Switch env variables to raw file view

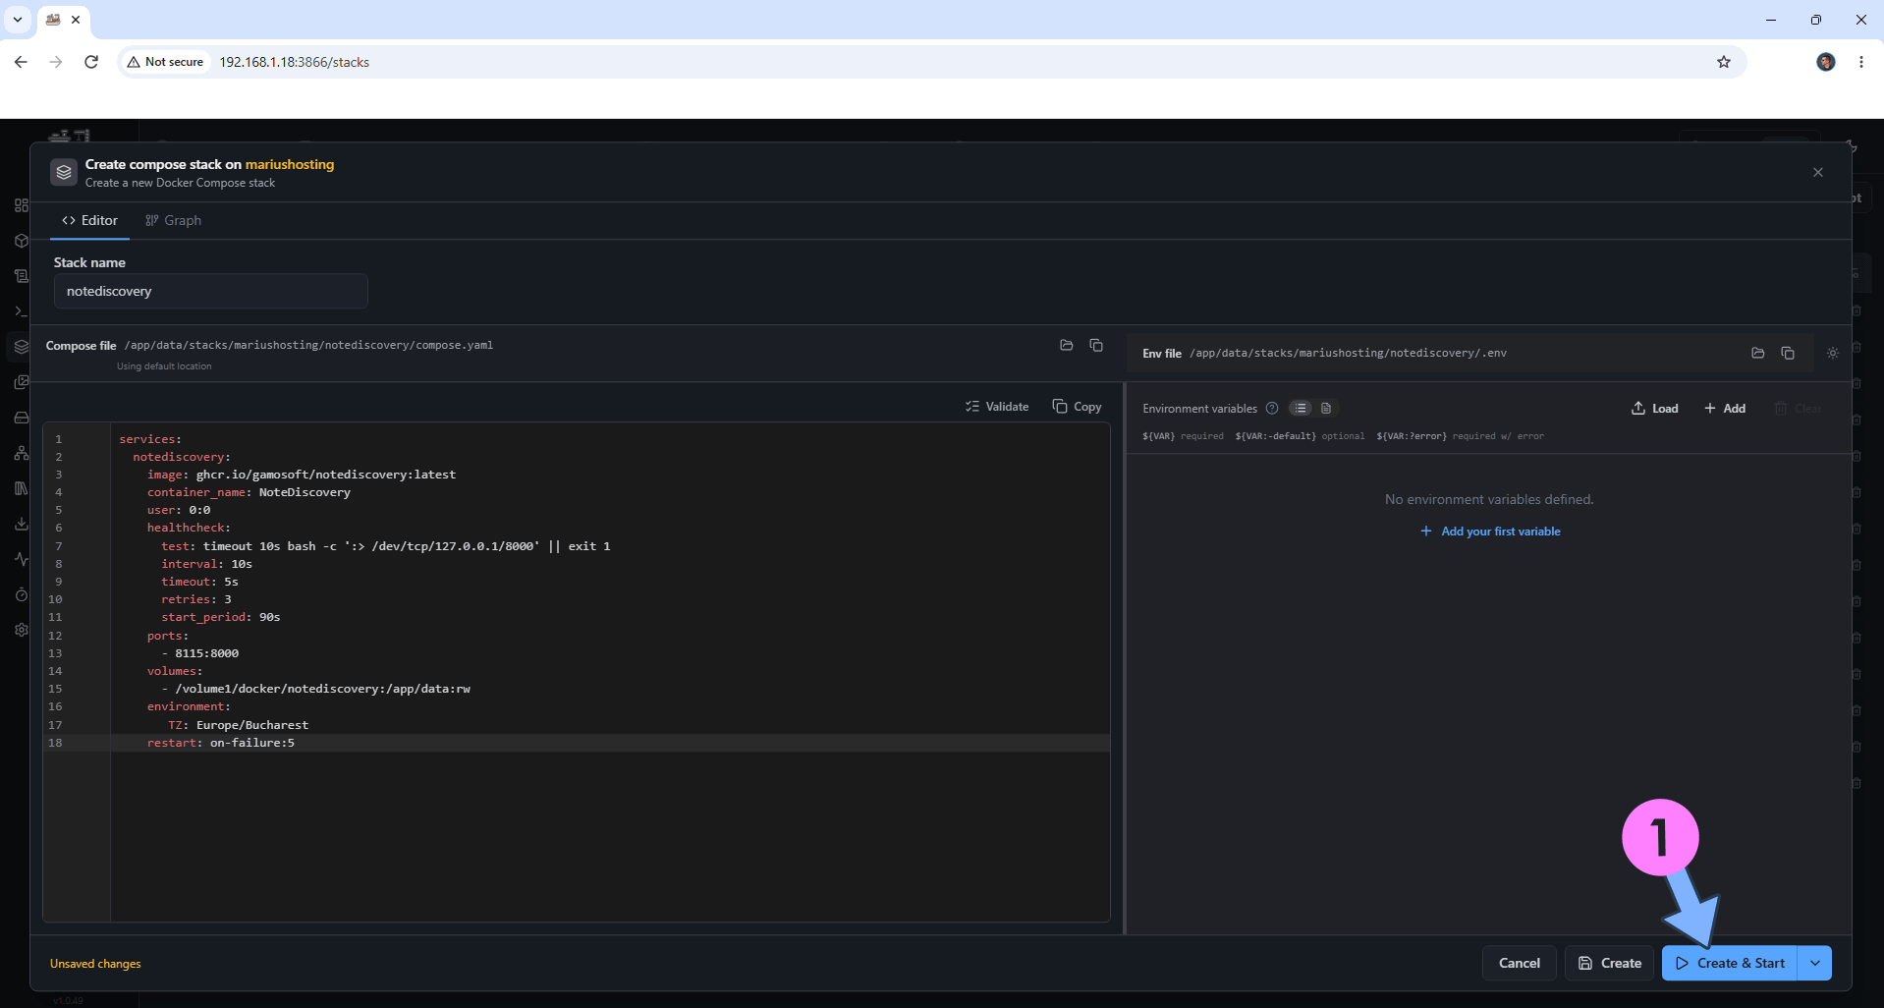[1326, 408]
